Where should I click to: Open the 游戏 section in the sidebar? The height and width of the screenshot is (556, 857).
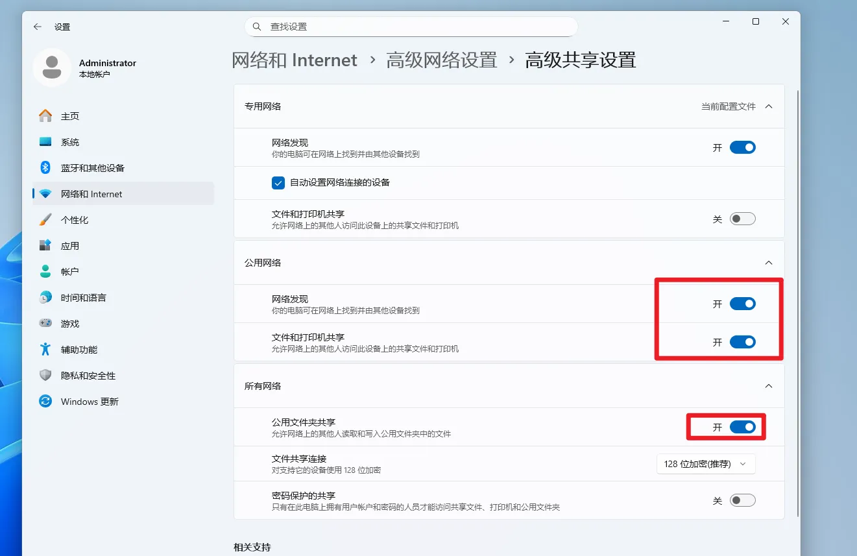[x=123, y=324]
